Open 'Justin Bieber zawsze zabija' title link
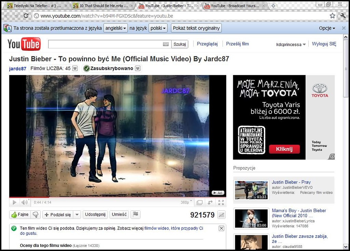Screen dimensions: 350x251 click(x=299, y=239)
